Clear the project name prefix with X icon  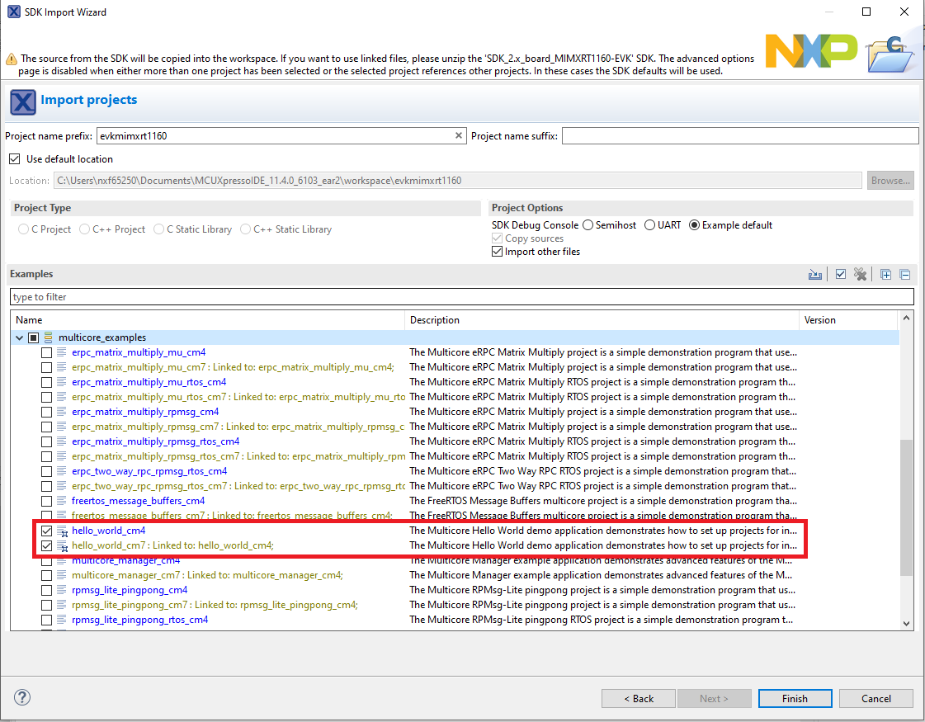click(x=459, y=136)
